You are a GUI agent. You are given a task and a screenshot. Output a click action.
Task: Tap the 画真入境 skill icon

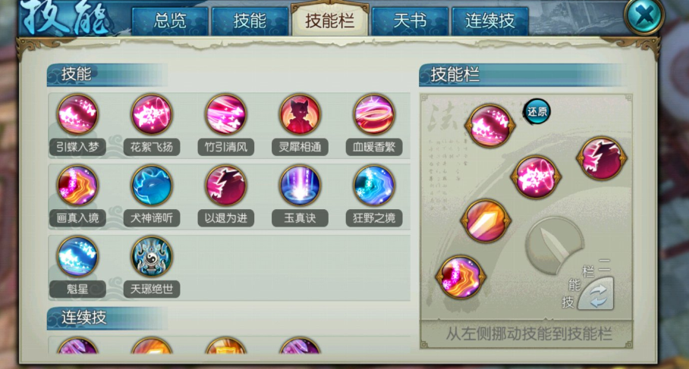77,186
